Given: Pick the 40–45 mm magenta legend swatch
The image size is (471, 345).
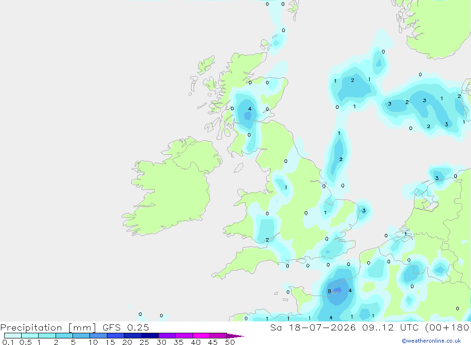Looking at the screenshot, I should click(x=201, y=336).
